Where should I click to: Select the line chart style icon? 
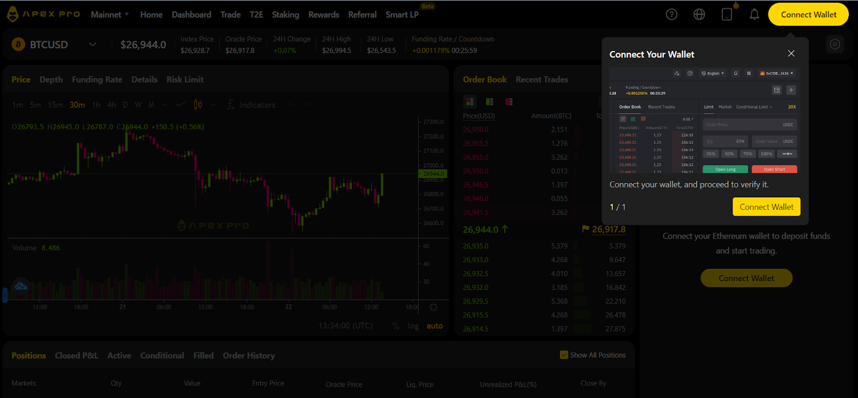point(181,105)
